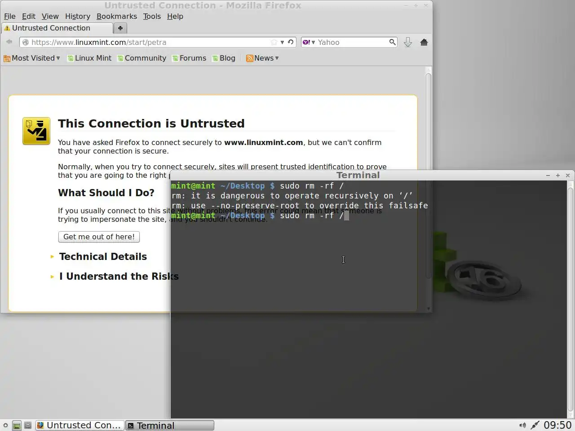Screen dimensions: 575x431
Task: Open the Blog bookmark
Action: coord(224,58)
